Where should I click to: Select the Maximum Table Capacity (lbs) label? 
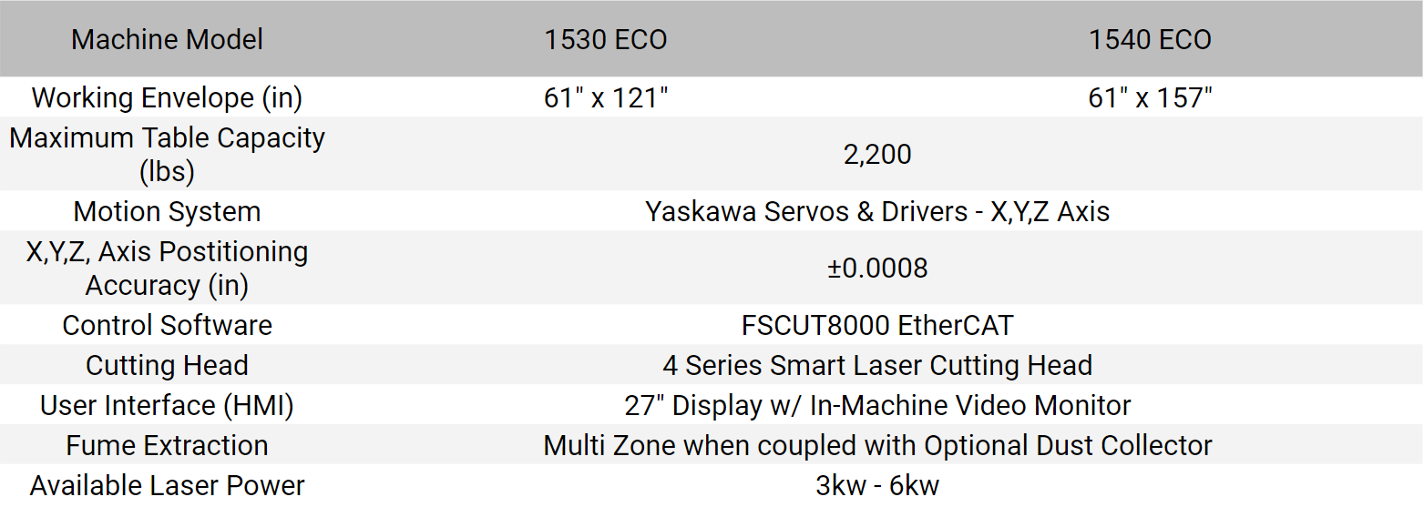(168, 154)
